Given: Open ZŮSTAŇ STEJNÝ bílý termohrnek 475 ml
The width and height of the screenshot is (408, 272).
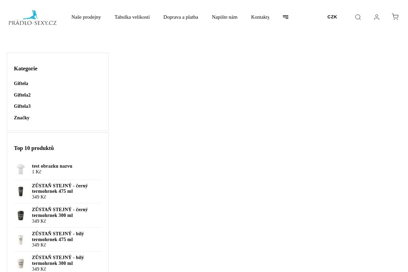Looking at the screenshot, I should click(x=58, y=237).
